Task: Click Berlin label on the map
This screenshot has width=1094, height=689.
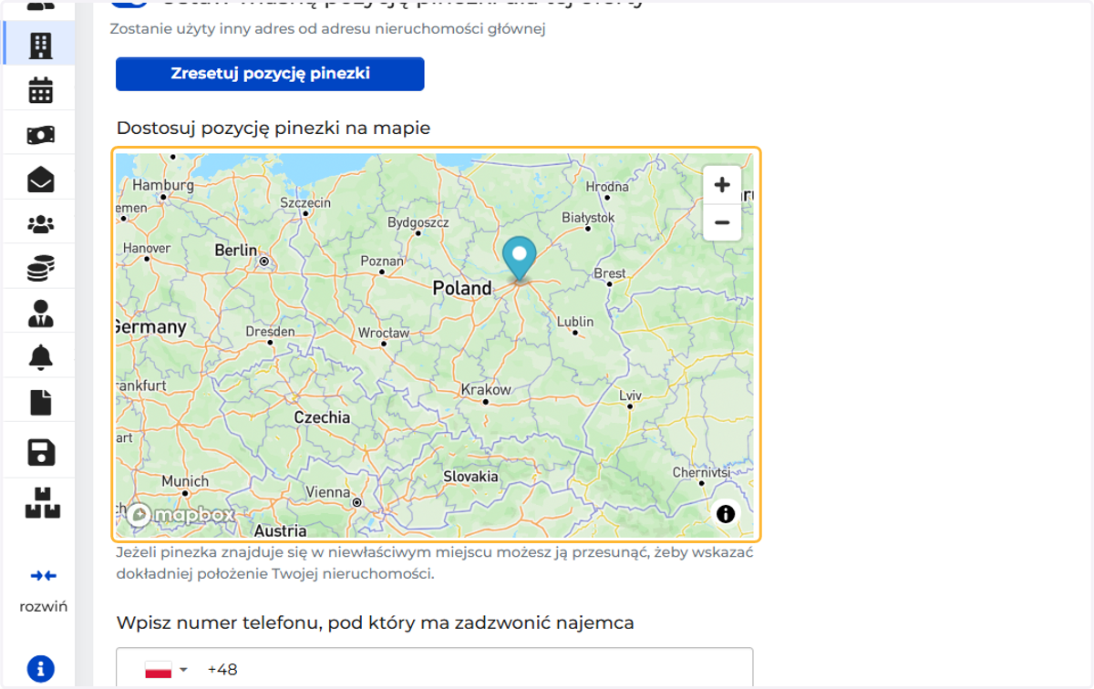Action: (236, 251)
